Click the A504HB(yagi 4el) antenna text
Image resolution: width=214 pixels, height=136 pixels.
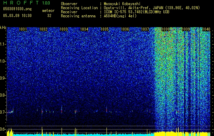(120, 16)
